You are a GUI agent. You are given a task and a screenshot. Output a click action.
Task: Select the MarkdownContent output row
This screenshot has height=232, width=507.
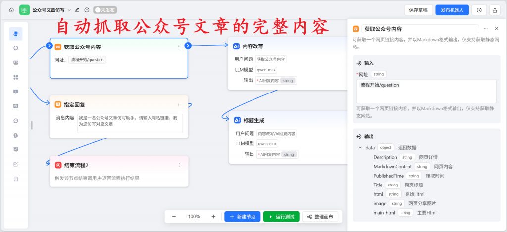click(x=413, y=166)
